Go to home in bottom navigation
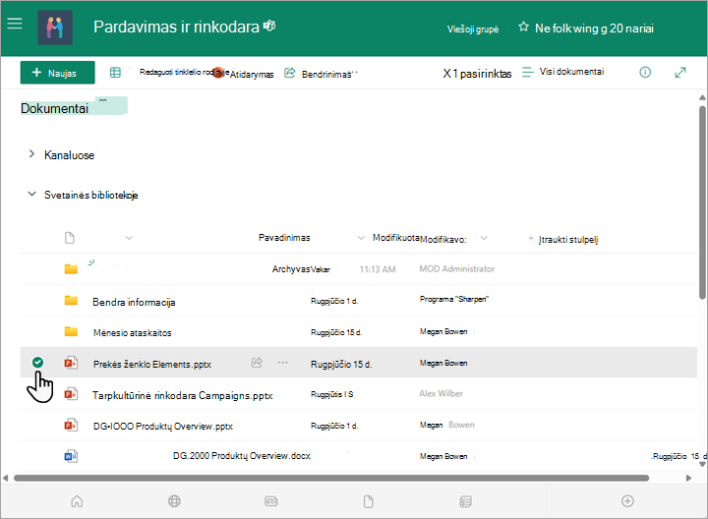Viewport: 708px width, 519px height. tap(77, 501)
